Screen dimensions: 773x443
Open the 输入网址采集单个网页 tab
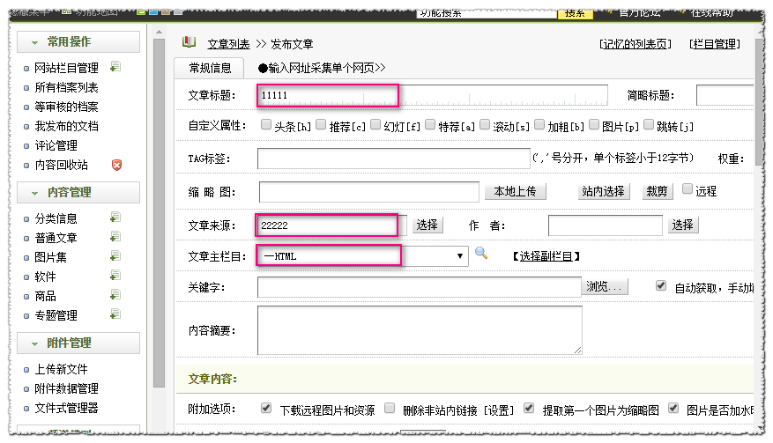pyautogui.click(x=322, y=68)
